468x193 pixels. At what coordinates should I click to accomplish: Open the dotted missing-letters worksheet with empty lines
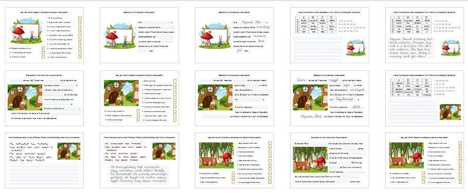tap(44, 161)
